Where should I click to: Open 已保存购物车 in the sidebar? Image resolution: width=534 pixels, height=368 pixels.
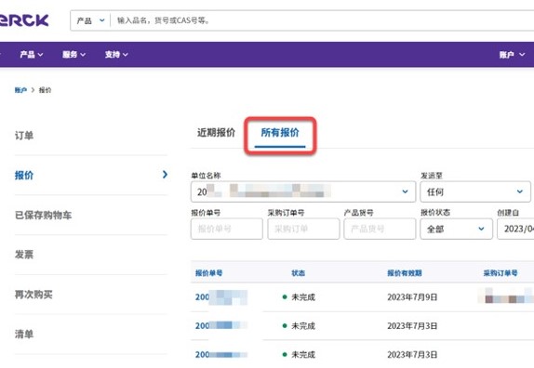43,215
